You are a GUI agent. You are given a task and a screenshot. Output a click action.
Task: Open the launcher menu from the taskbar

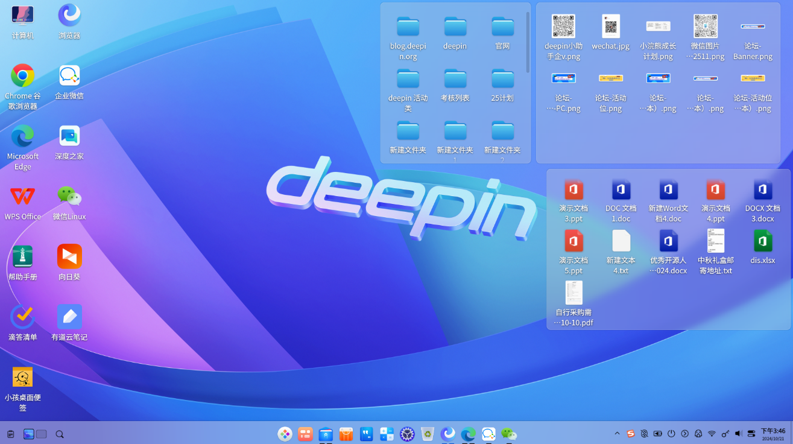285,434
